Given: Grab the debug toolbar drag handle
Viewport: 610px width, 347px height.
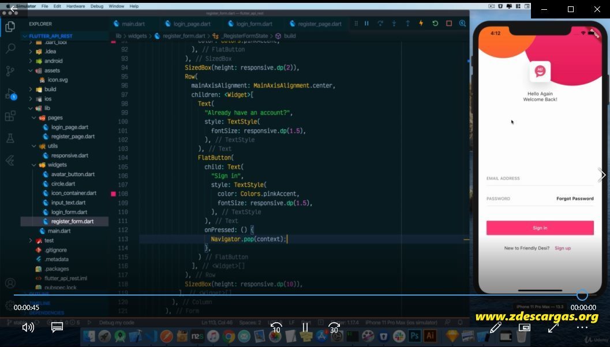Looking at the screenshot, I should [x=356, y=23].
